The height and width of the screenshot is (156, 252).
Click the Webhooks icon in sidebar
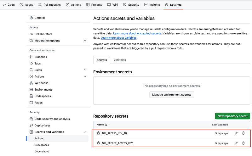(x=31, y=83)
